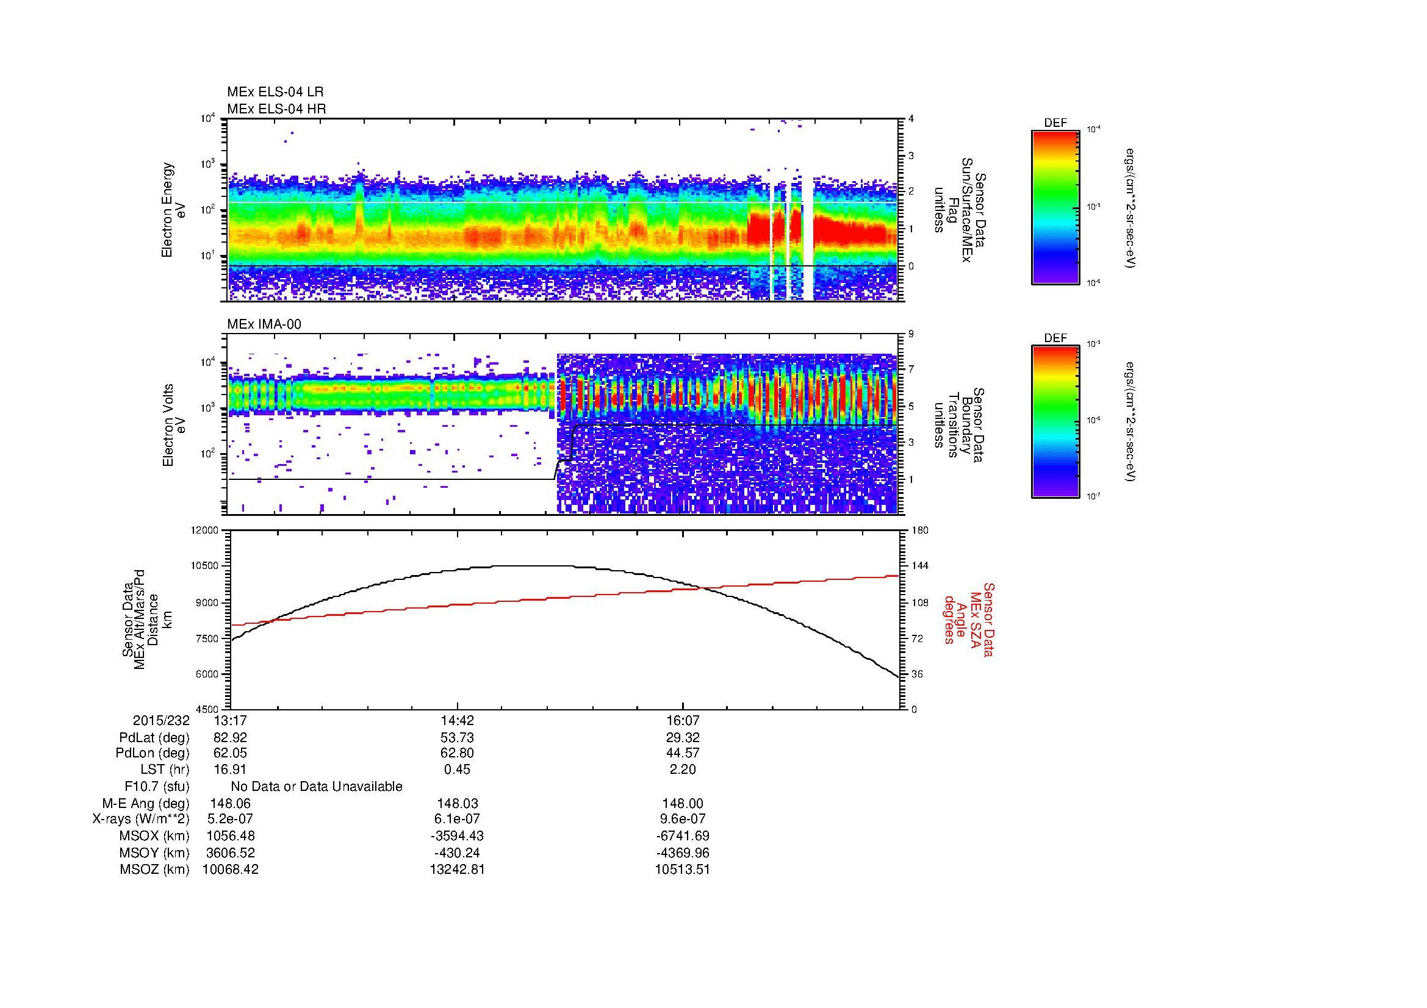Click the PdLat value 29.32

(x=683, y=737)
